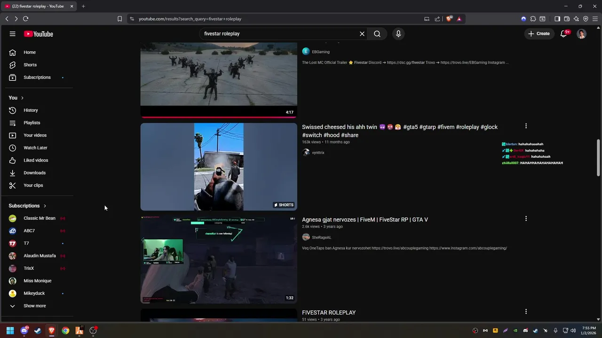
Task: Open the Brave VPN shield icon
Action: point(586,19)
